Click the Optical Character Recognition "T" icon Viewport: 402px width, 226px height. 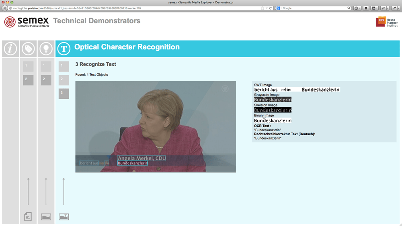pyautogui.click(x=64, y=49)
